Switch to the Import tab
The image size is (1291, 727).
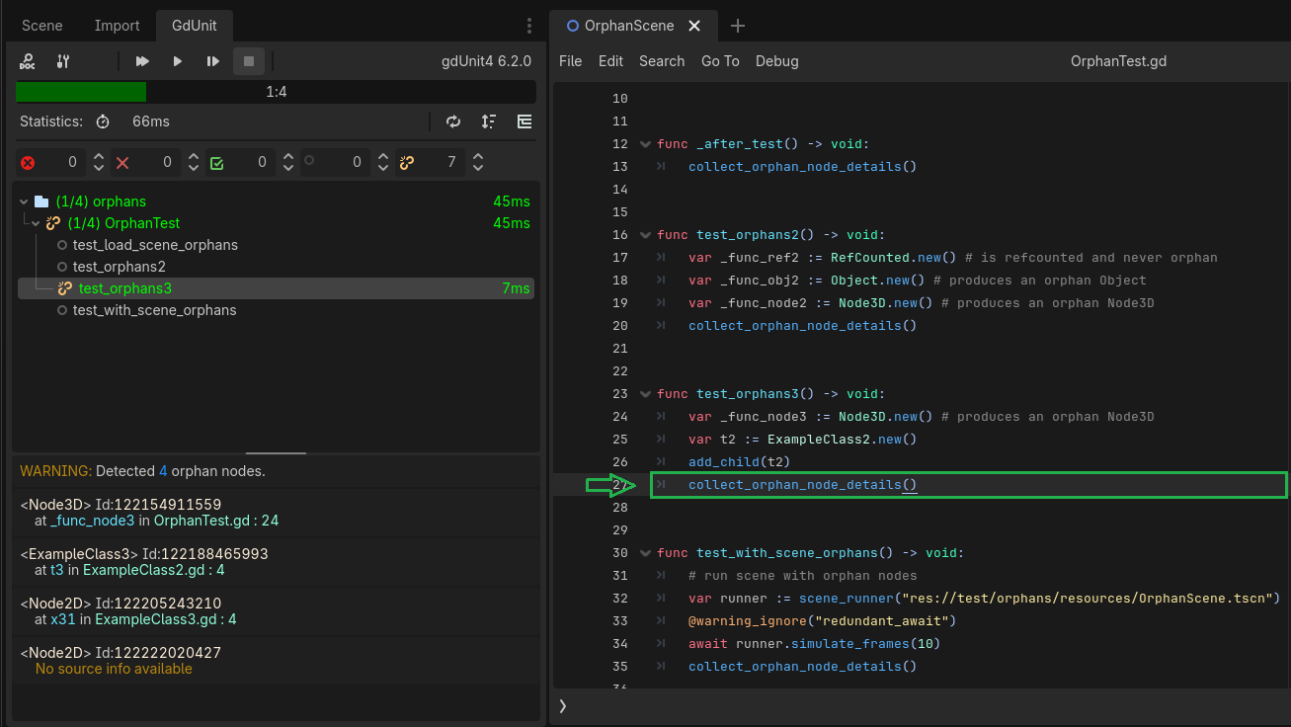pyautogui.click(x=118, y=26)
